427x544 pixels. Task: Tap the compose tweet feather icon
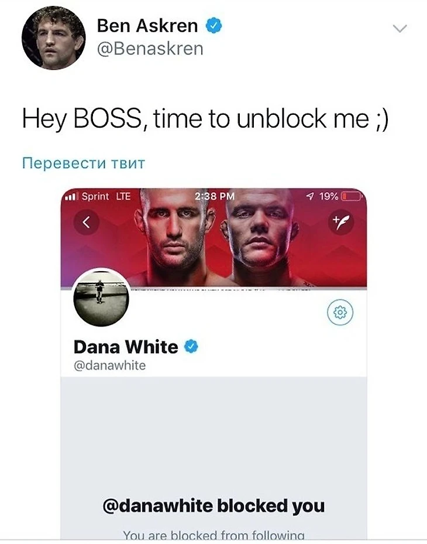pos(340,222)
